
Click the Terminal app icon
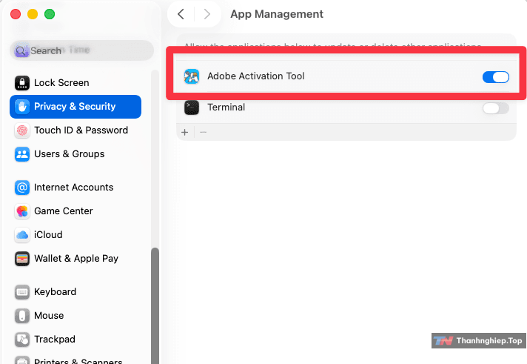click(192, 107)
